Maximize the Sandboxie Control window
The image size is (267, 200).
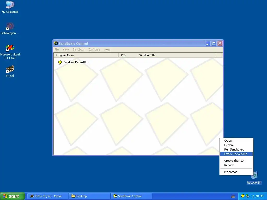[x=214, y=43]
